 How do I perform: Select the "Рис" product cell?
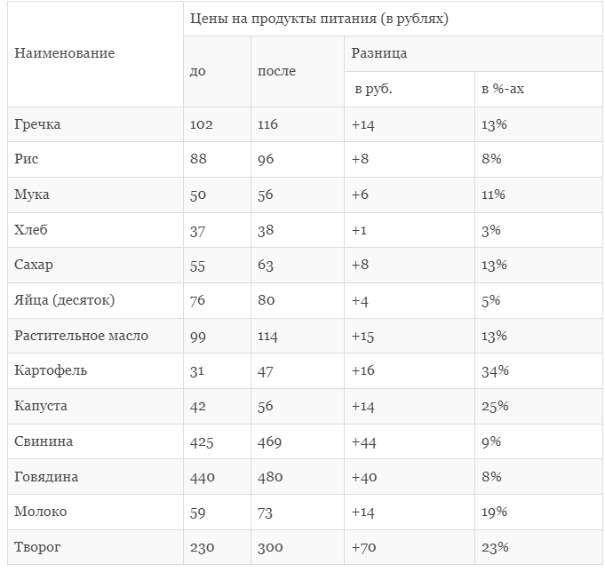pyautogui.click(x=27, y=159)
